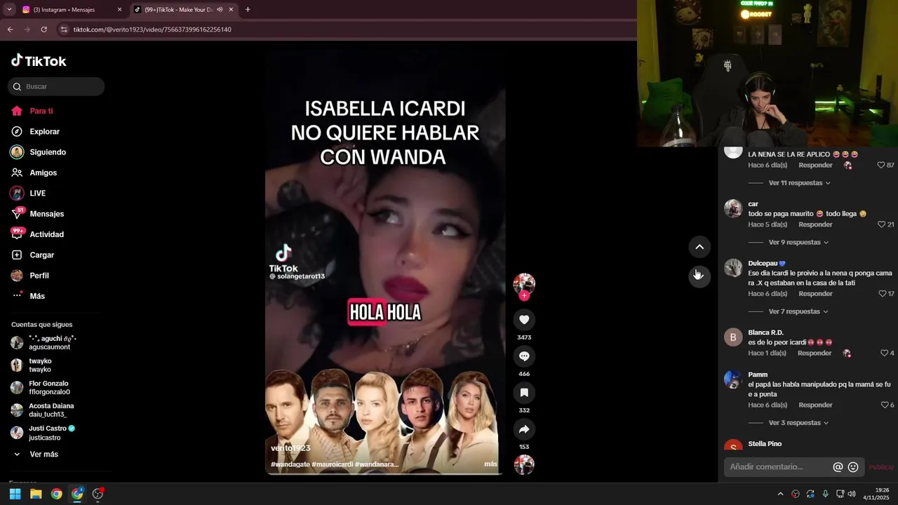The height and width of the screenshot is (505, 898).
Task: Open Mensajes inbox
Action: click(37, 214)
